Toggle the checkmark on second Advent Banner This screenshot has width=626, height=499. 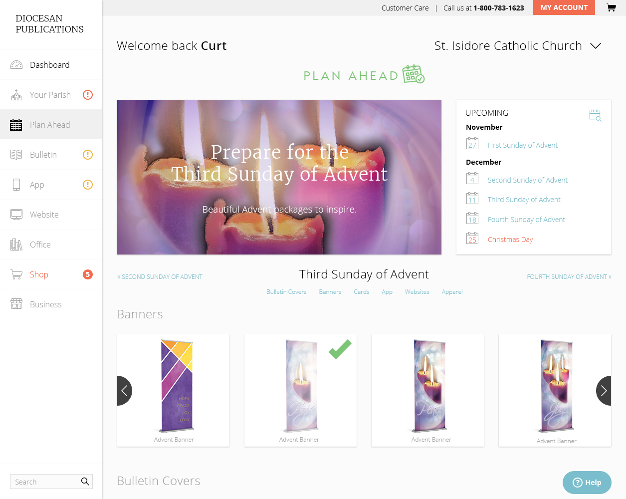tap(340, 349)
